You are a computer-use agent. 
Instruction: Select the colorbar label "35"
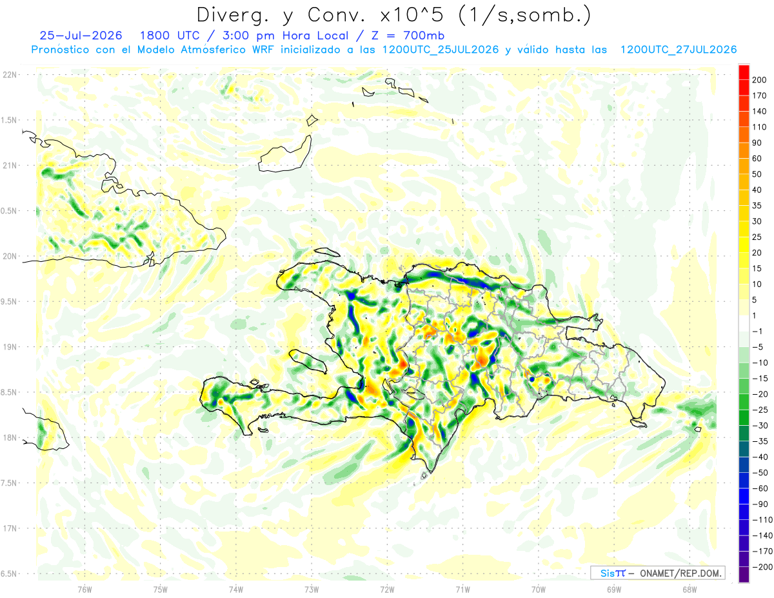757,206
